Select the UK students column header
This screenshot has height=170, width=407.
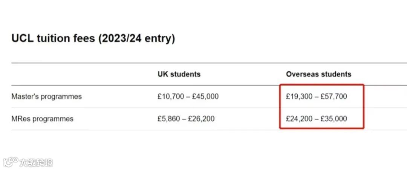coord(179,74)
